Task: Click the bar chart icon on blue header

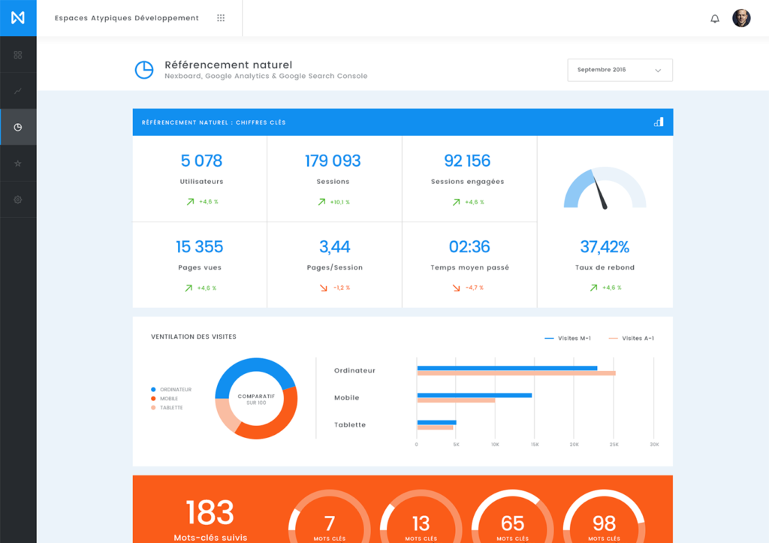Action: click(658, 122)
